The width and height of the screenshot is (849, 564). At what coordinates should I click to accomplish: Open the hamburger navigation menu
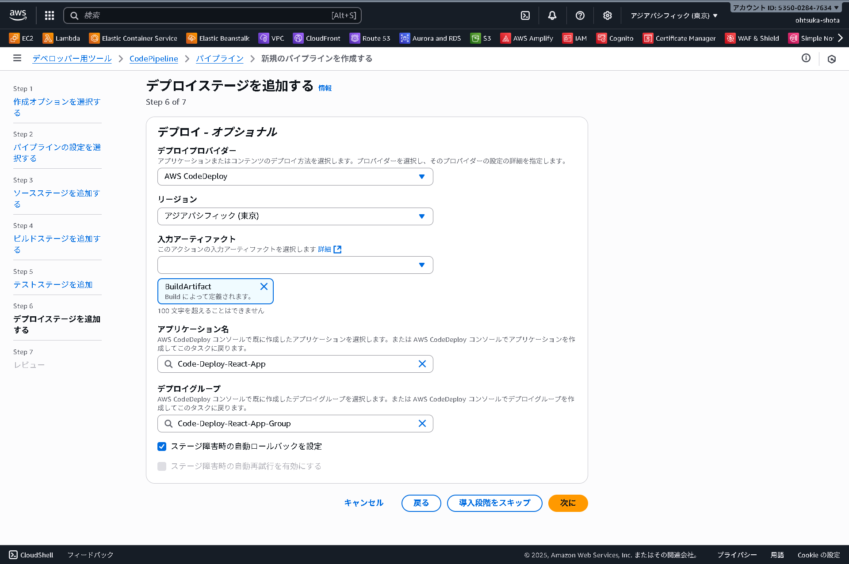point(17,58)
